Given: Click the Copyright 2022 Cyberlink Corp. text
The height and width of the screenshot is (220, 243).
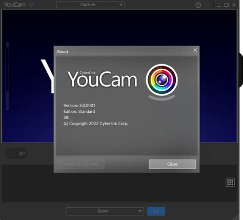Looking at the screenshot, I should coord(96,124).
